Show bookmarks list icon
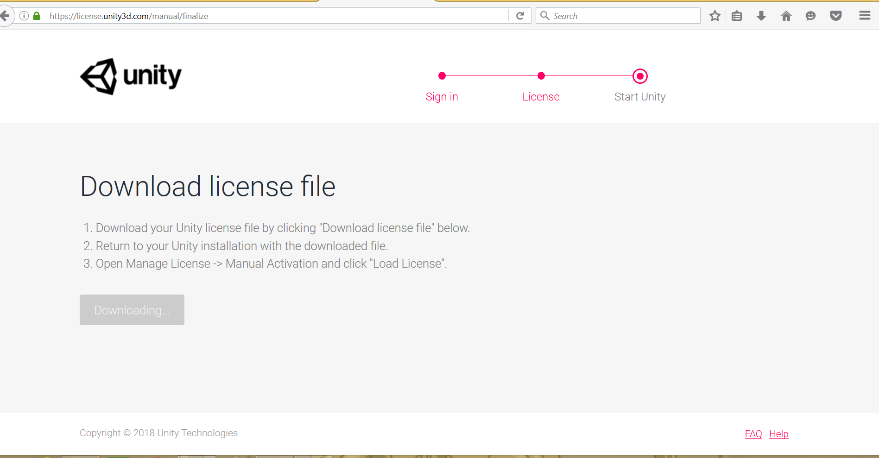This screenshot has height=458, width=879. coord(737,16)
